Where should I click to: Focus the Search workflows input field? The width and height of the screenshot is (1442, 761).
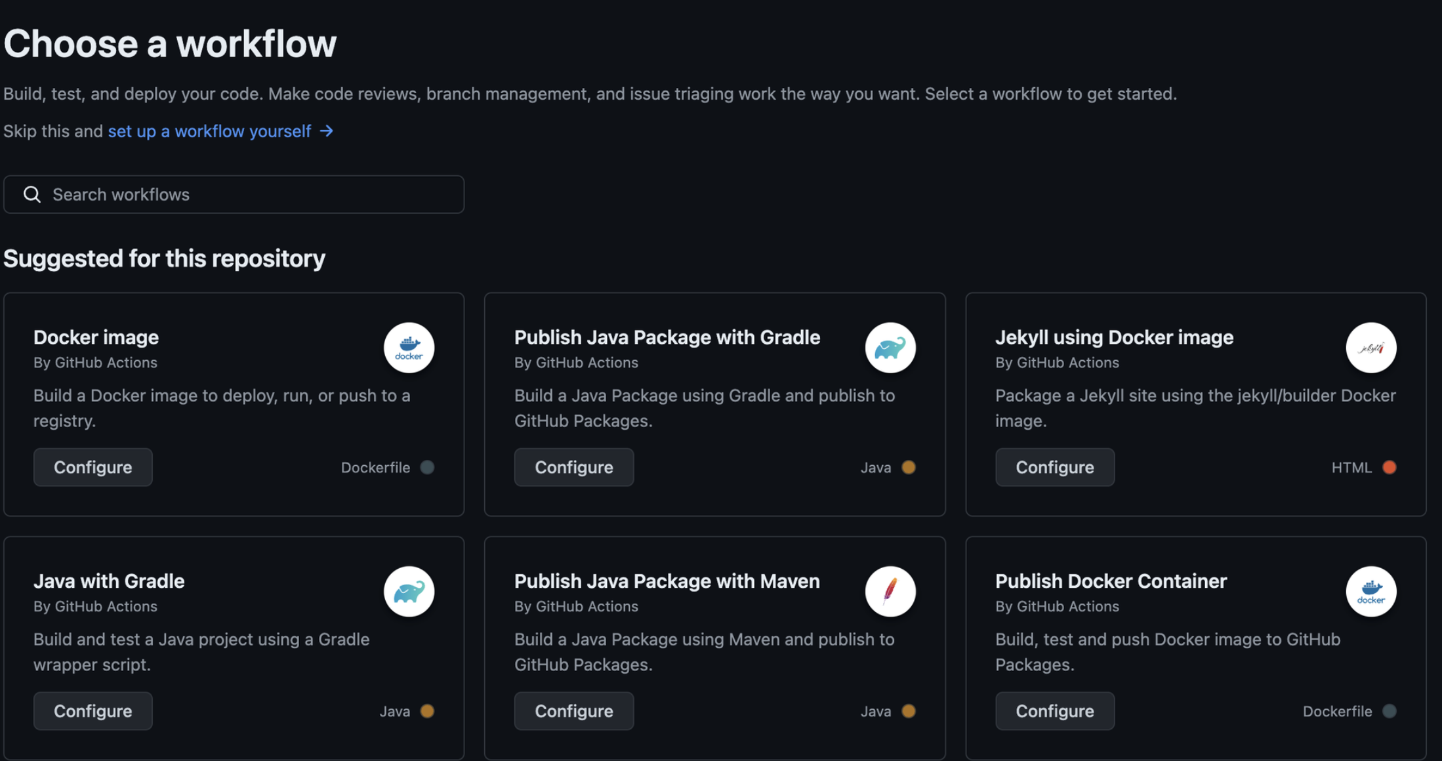tap(249, 194)
